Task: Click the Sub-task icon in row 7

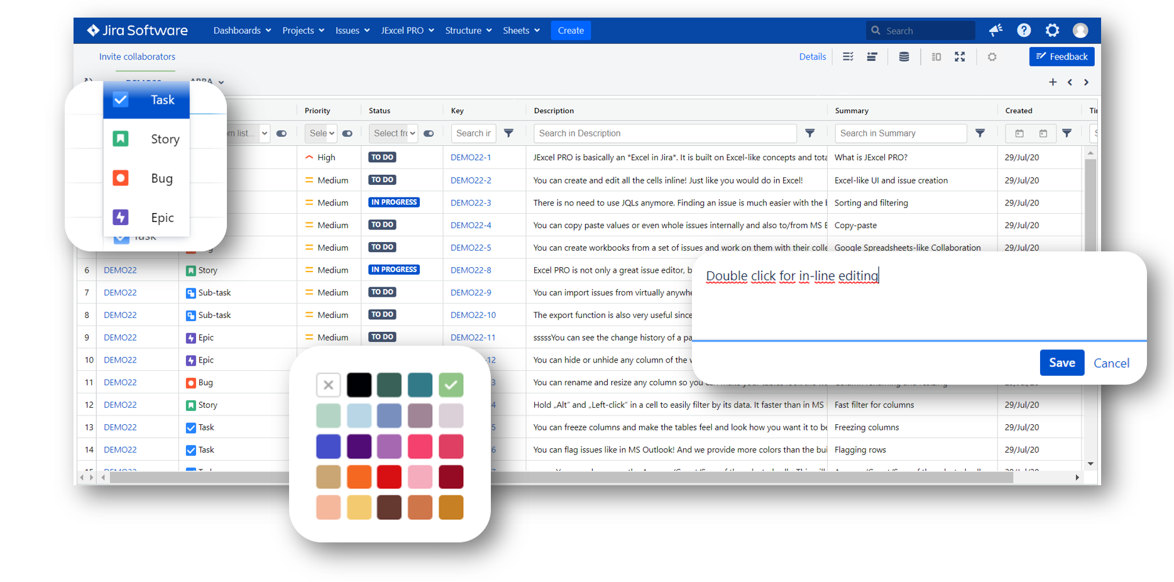Action: coord(190,293)
